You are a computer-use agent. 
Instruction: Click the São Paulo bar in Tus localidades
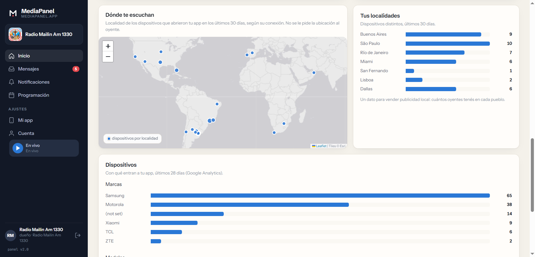[448, 43]
